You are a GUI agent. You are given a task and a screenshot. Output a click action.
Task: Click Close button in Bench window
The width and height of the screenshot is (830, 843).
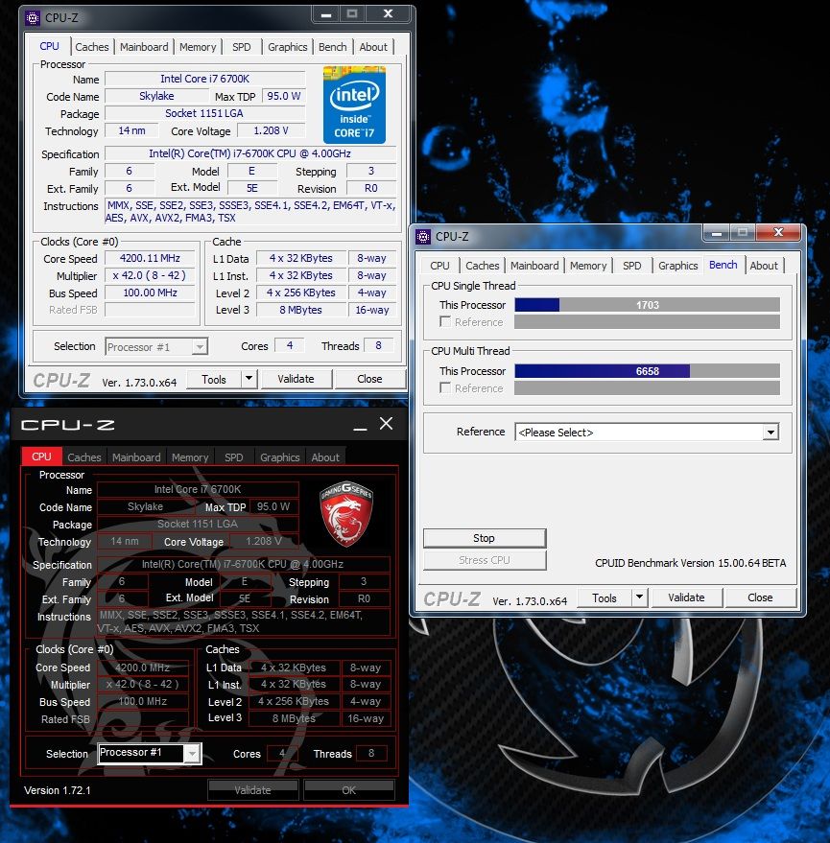[760, 597]
